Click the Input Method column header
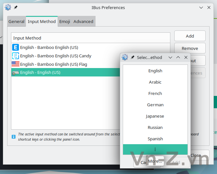217x174 pixels. [x=91, y=38]
